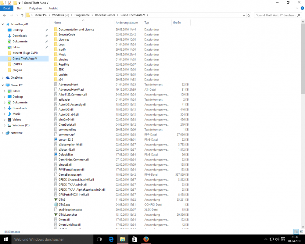Click the OneDrive cloud icon
305x244 pixels.
click(x=8, y=78)
